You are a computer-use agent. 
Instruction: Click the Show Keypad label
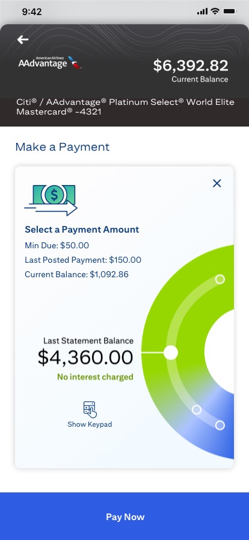tap(90, 424)
